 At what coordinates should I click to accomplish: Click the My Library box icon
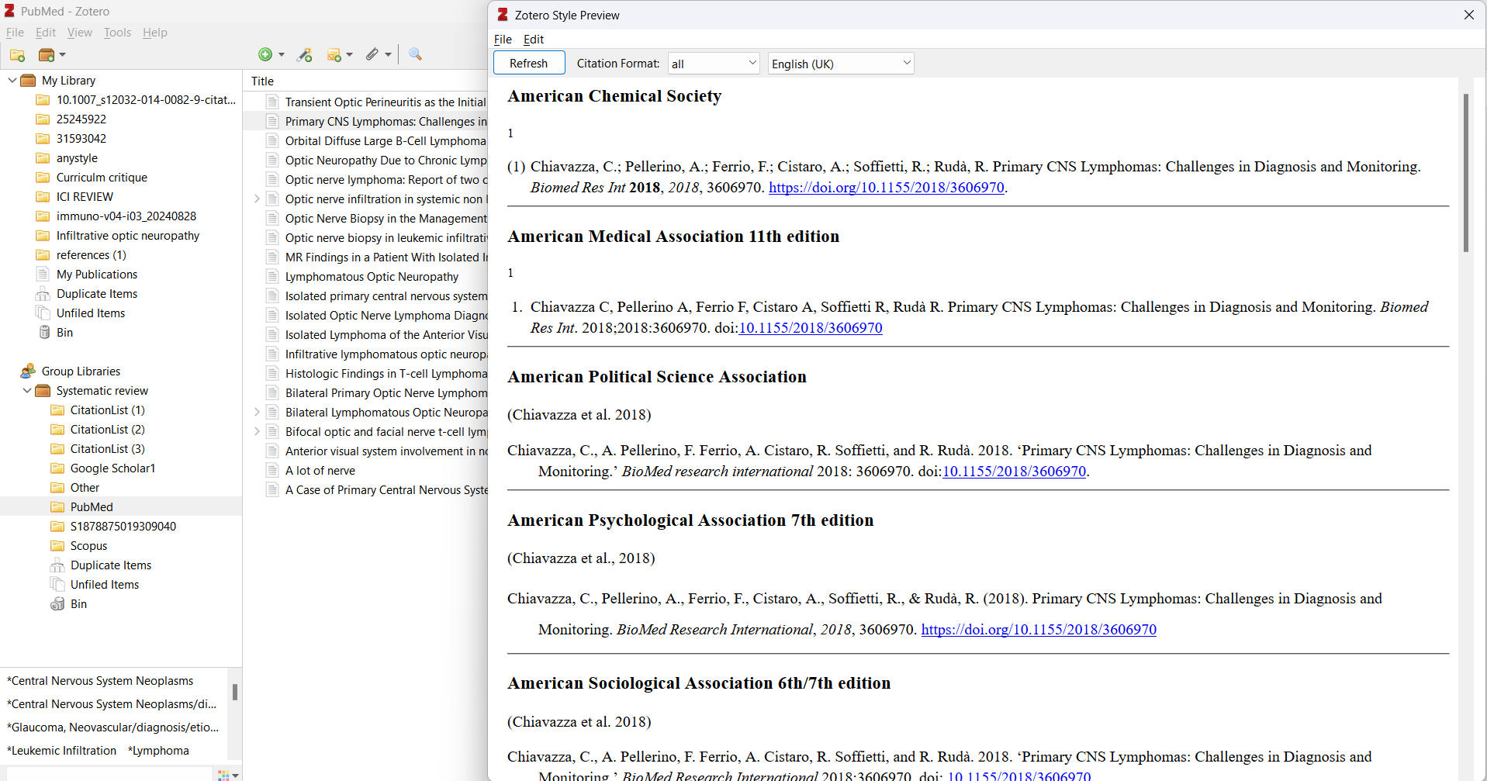[x=29, y=80]
